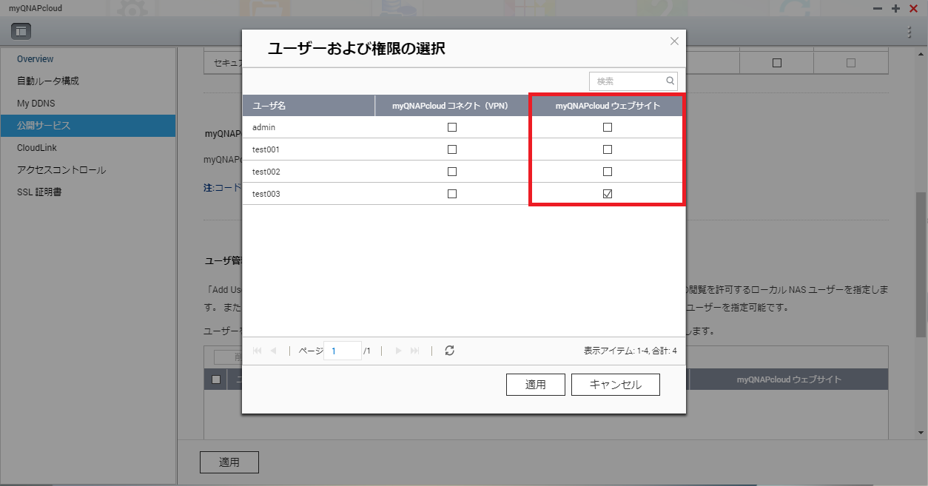Click the background table's myQNAPcloud ウェブサイト header
Viewport: 928px width, 486px height.
[x=789, y=379]
